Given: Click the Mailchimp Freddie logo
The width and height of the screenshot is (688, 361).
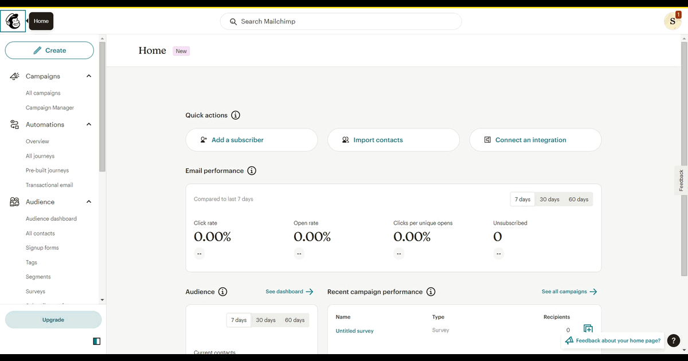Looking at the screenshot, I should pos(13,21).
